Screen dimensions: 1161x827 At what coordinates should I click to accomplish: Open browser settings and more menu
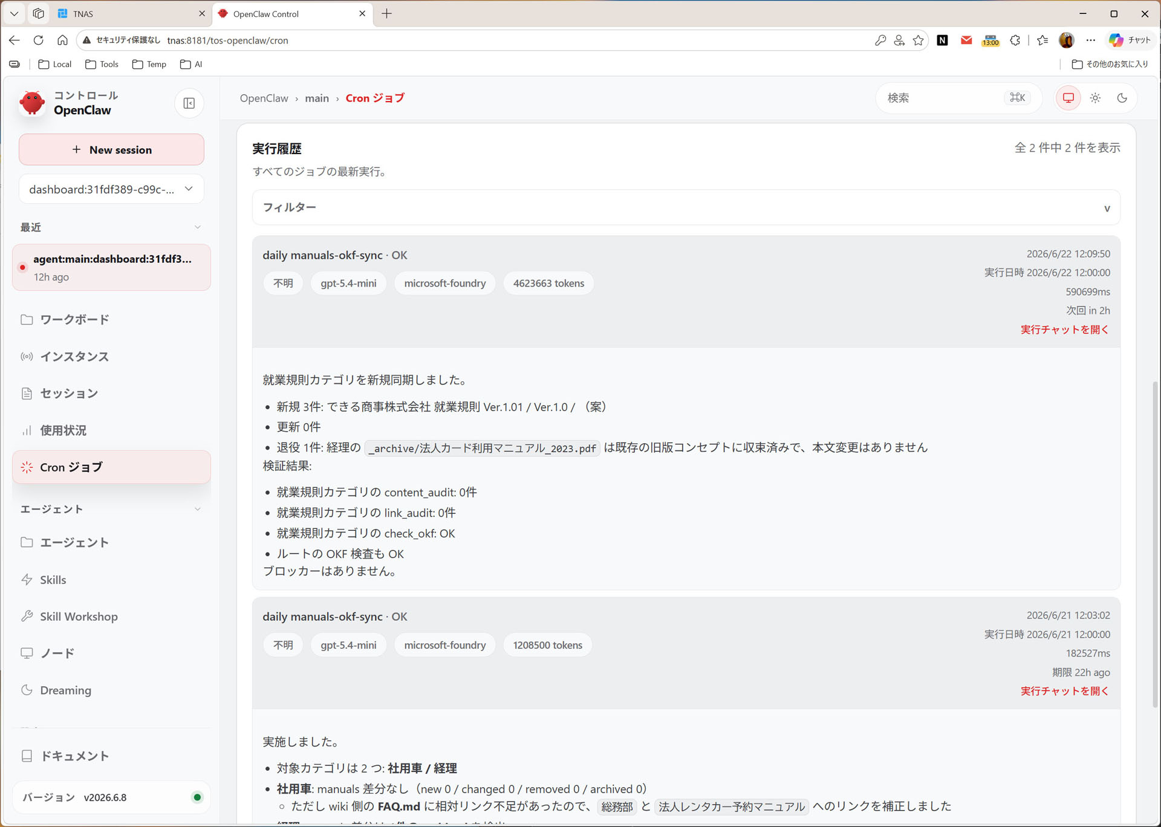pyautogui.click(x=1090, y=40)
